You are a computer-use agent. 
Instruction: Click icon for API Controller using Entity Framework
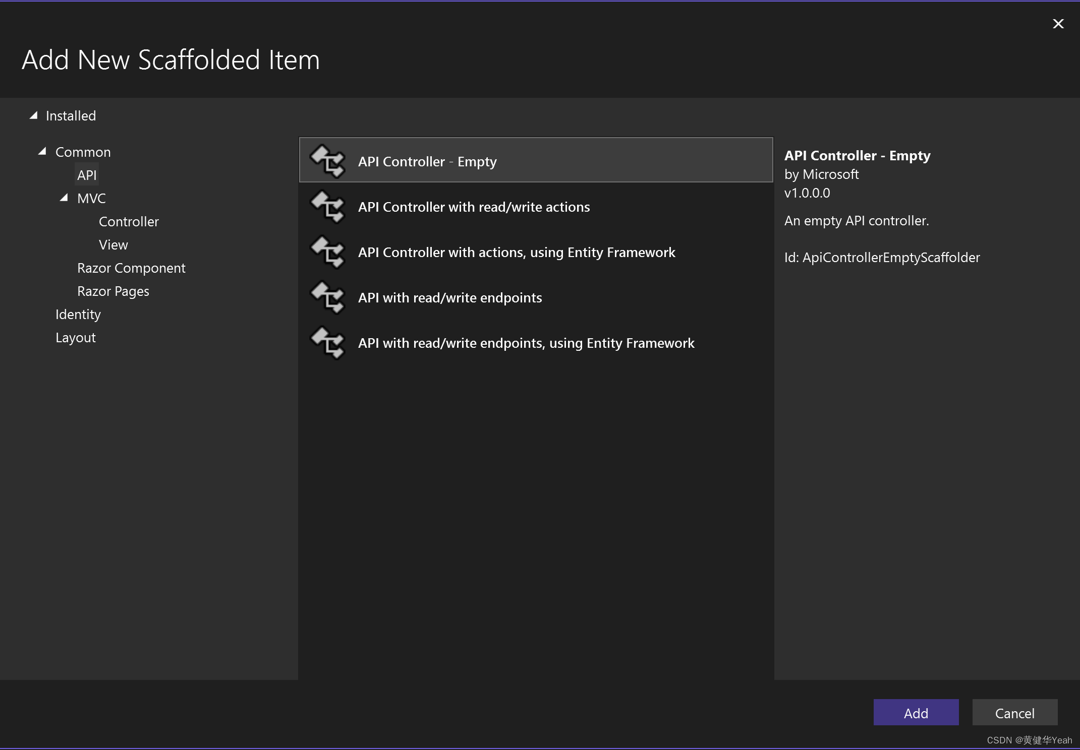coord(328,252)
